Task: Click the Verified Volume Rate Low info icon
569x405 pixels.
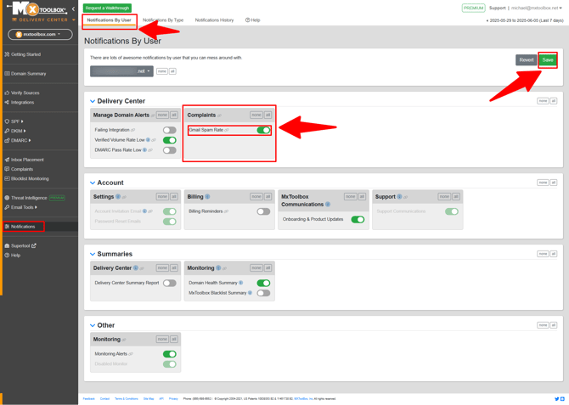Action: [148, 140]
